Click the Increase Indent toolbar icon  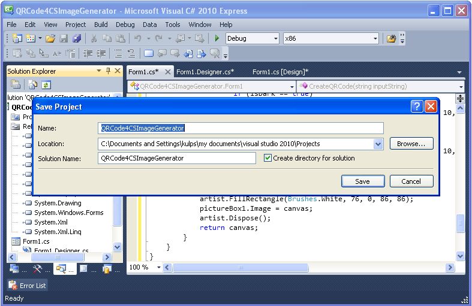pos(101,53)
